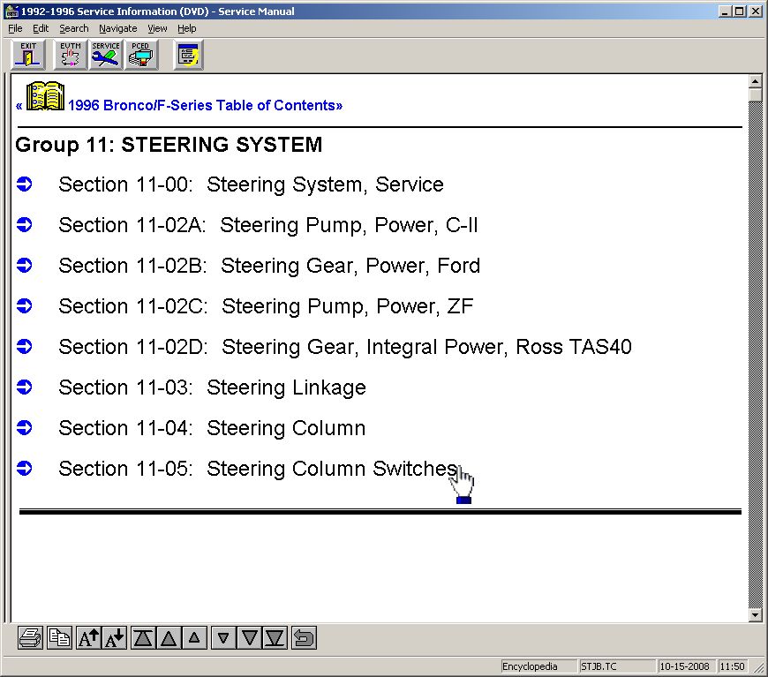Click the small up triangle icon
The image size is (768, 677).
[x=194, y=638]
